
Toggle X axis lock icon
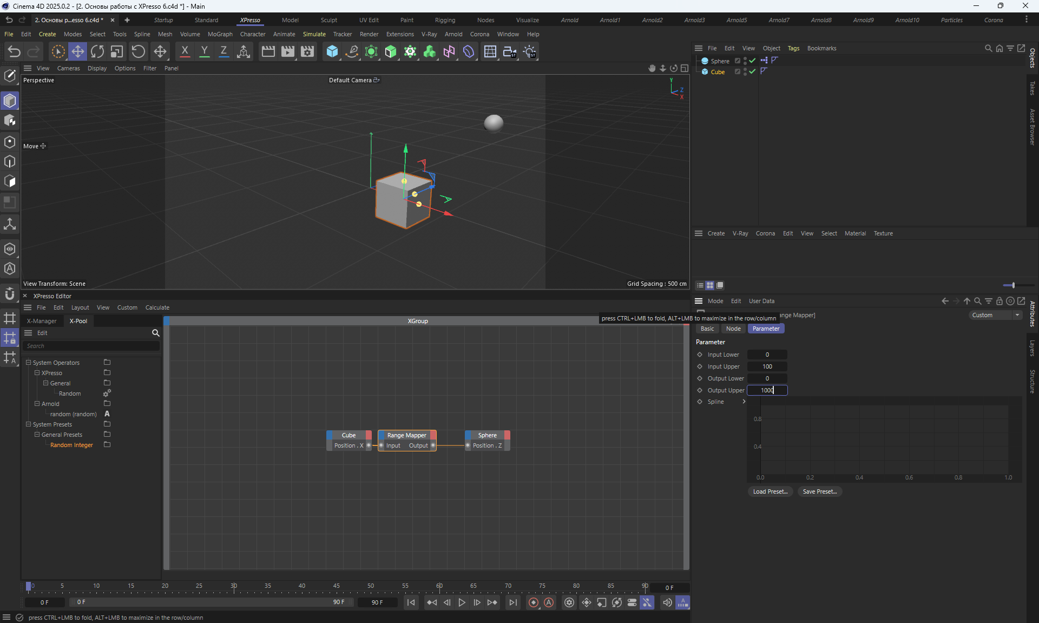[x=185, y=51]
